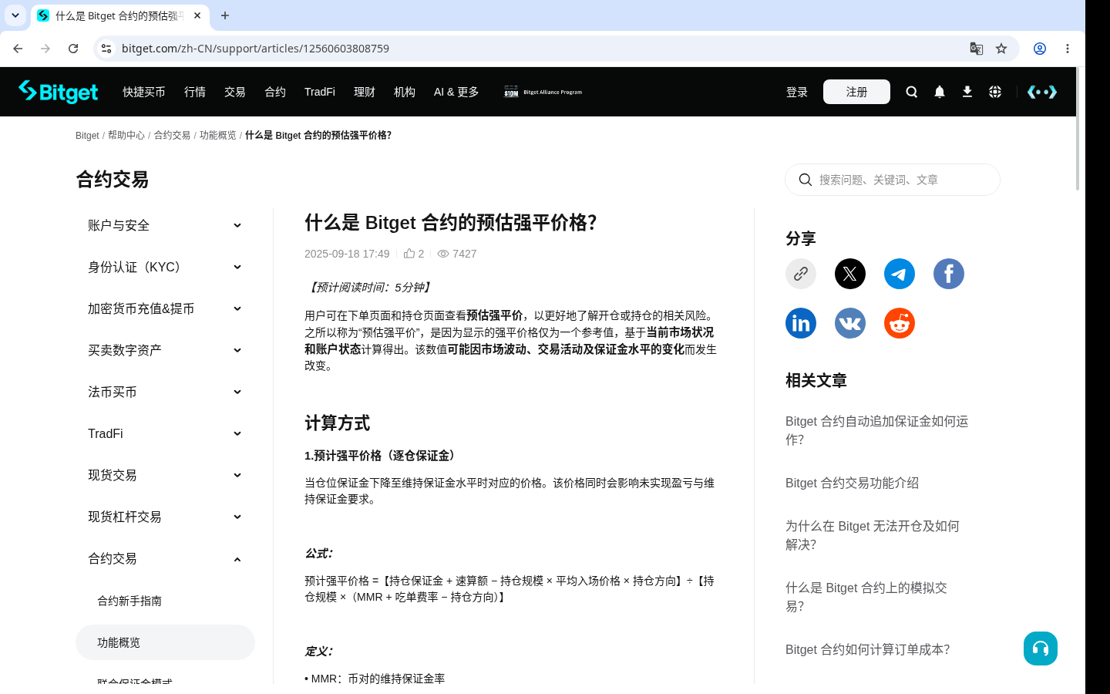Click the Bitget logo in header
This screenshot has width=1110, height=694.
pyautogui.click(x=59, y=92)
